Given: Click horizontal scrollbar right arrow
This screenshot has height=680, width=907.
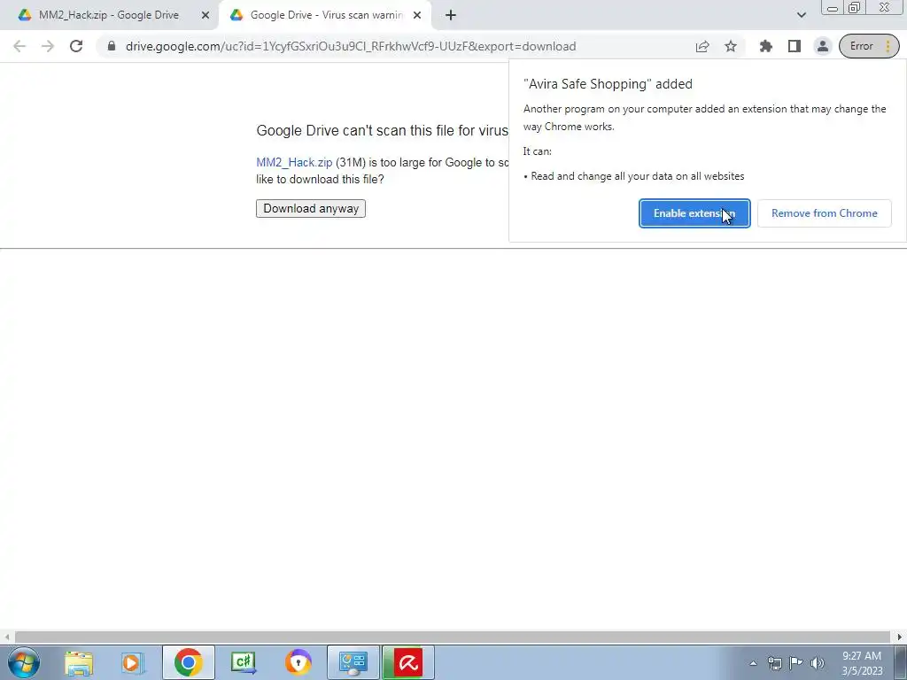Looking at the screenshot, I should pos(900,637).
